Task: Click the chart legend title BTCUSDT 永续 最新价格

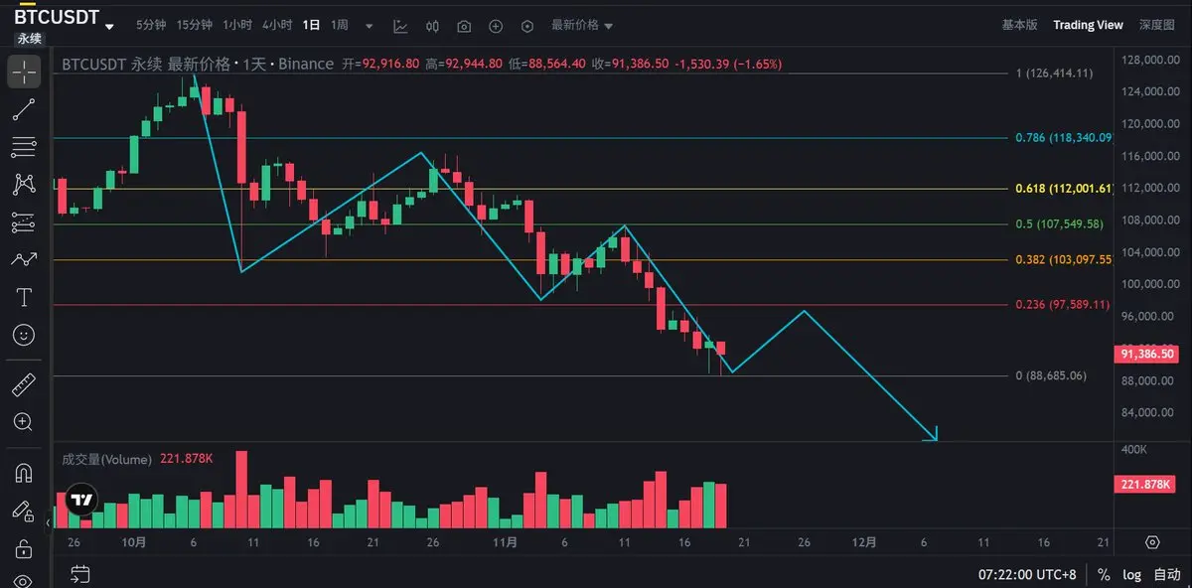Action: pyautogui.click(x=147, y=64)
